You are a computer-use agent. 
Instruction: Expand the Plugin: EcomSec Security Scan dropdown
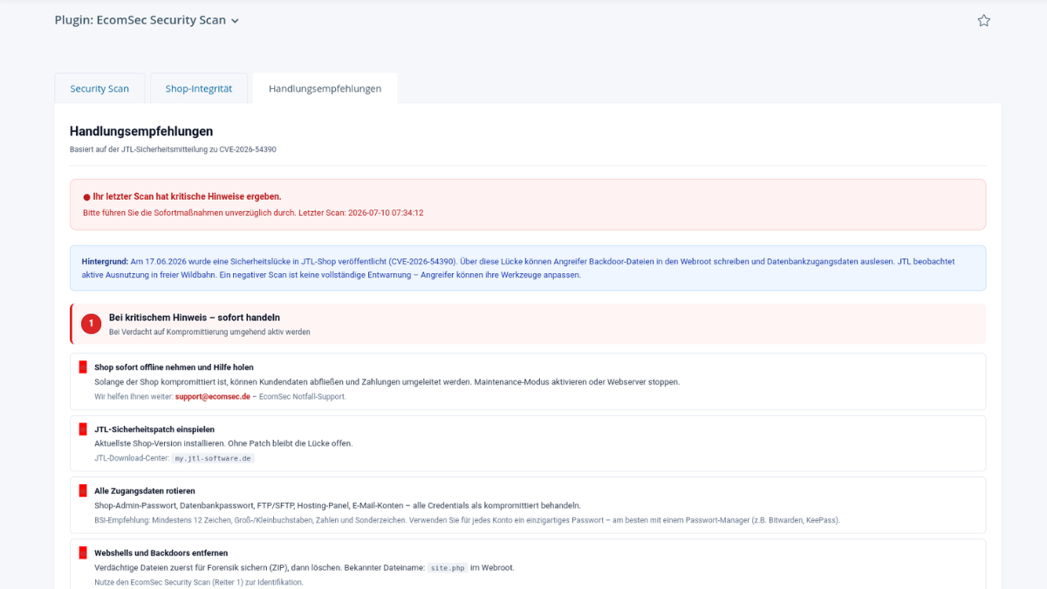coord(147,20)
